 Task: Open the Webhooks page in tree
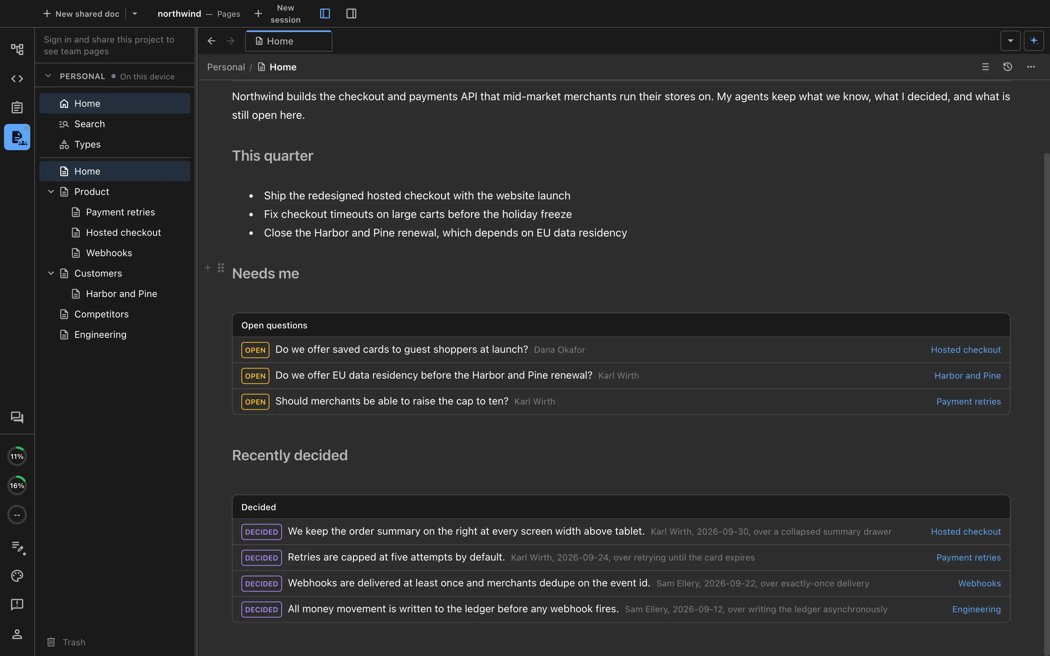click(114, 253)
